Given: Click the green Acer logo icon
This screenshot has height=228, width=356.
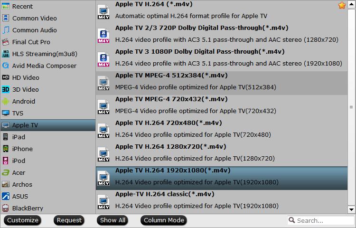Looking at the screenshot, I should coord(5,172).
